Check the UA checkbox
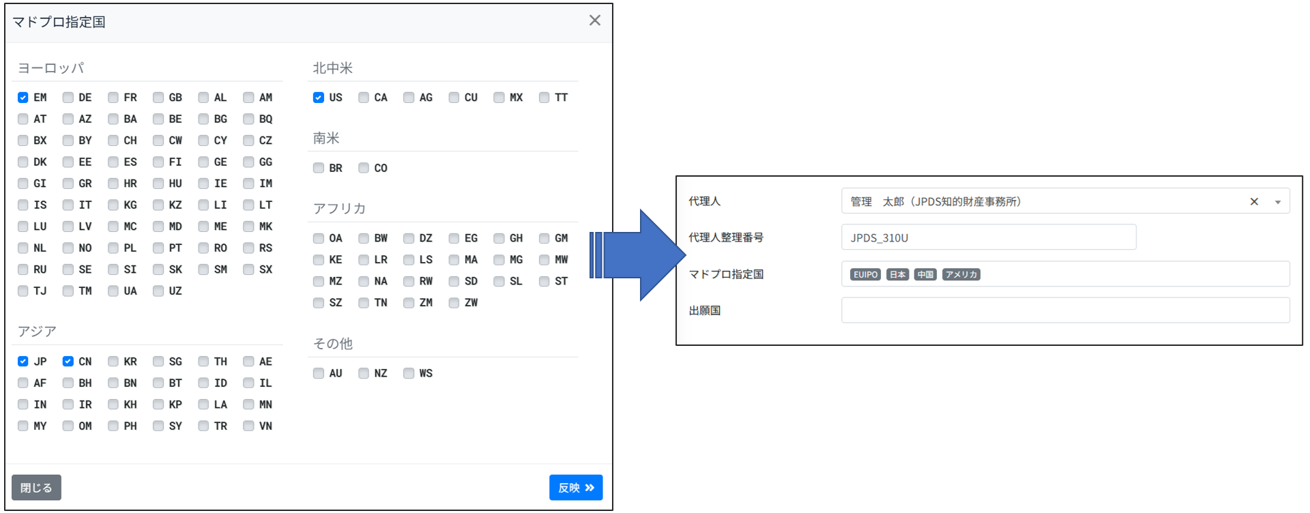The width and height of the screenshot is (1310, 513). (x=113, y=291)
